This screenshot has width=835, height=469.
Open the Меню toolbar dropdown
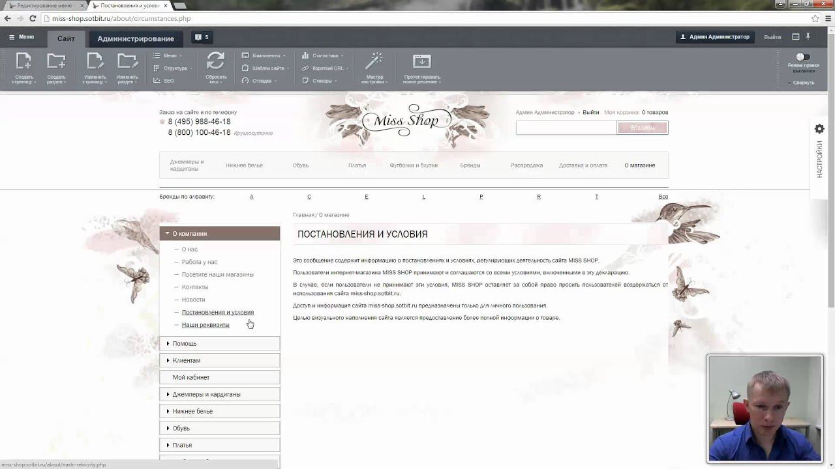[169, 56]
